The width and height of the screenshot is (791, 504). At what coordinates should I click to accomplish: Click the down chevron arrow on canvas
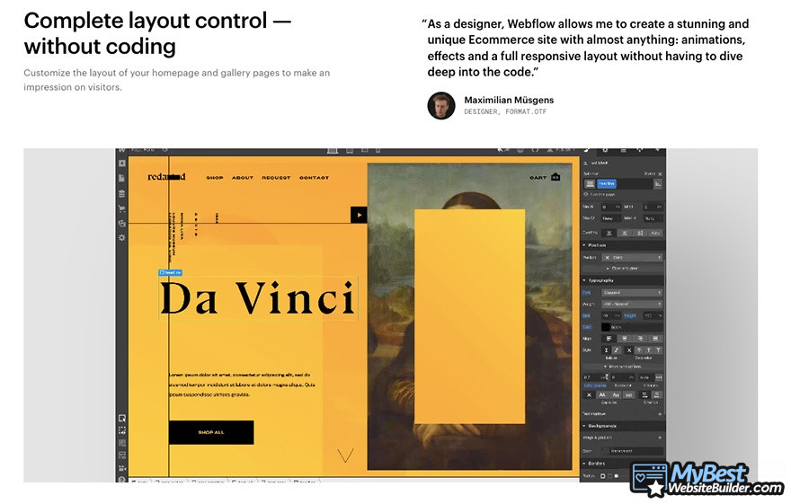point(345,455)
